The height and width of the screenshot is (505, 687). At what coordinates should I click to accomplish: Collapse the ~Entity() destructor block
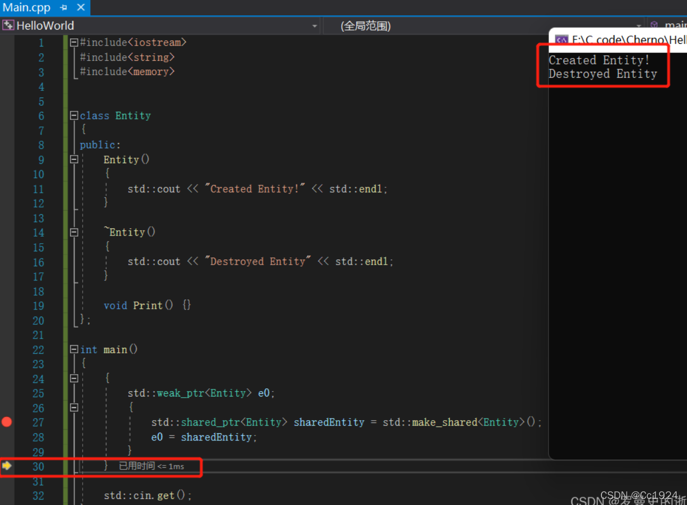[74, 232]
